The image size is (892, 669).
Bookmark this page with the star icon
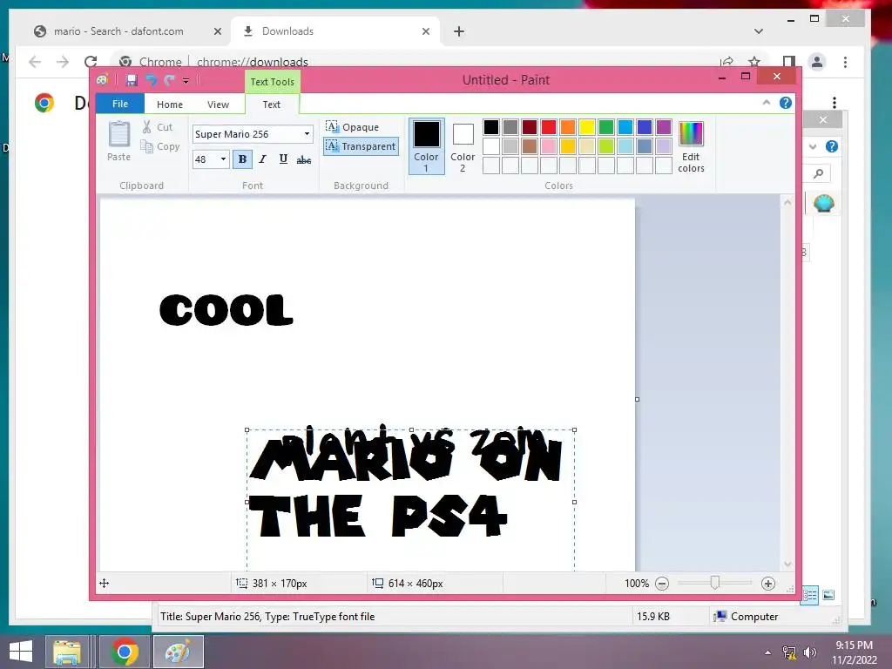[x=754, y=62]
